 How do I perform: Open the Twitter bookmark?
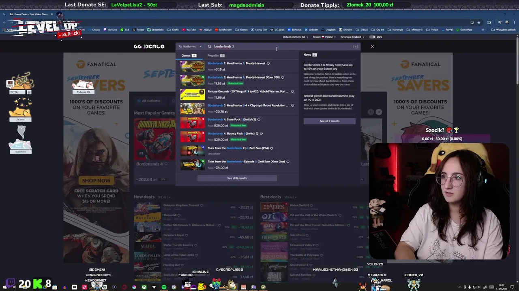(x=138, y=30)
